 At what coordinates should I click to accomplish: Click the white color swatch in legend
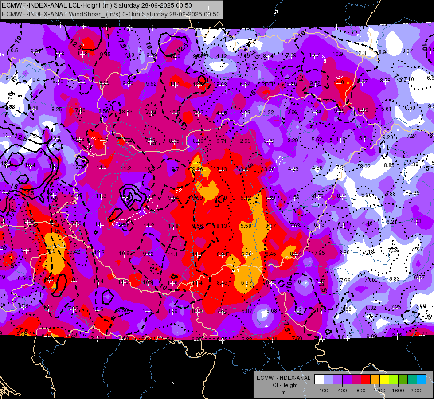pos(319,379)
